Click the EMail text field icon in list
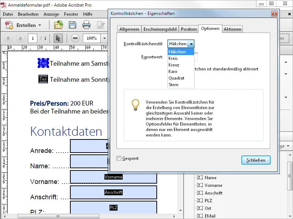 200,216
